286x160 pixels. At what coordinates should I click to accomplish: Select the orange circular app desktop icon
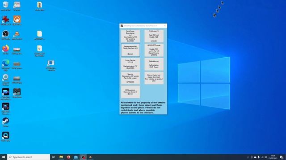[17, 20]
